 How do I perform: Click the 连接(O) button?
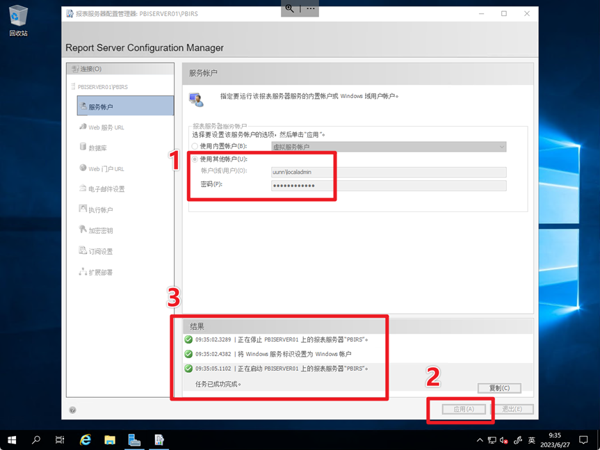pyautogui.click(x=90, y=69)
